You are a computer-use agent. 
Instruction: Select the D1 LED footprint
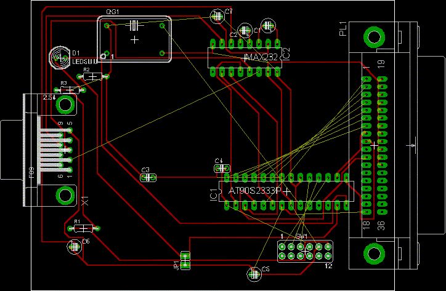tap(60, 58)
